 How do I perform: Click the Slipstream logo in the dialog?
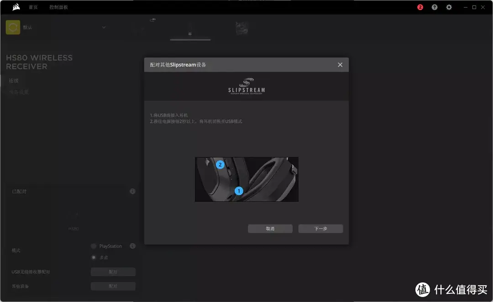246,86
